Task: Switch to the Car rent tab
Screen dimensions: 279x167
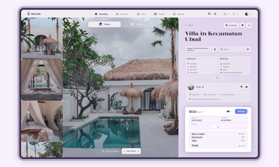Action: [122, 14]
